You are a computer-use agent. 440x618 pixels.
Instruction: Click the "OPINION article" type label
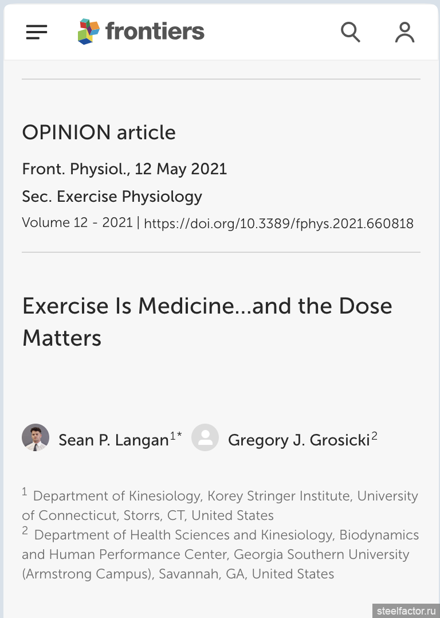99,132
